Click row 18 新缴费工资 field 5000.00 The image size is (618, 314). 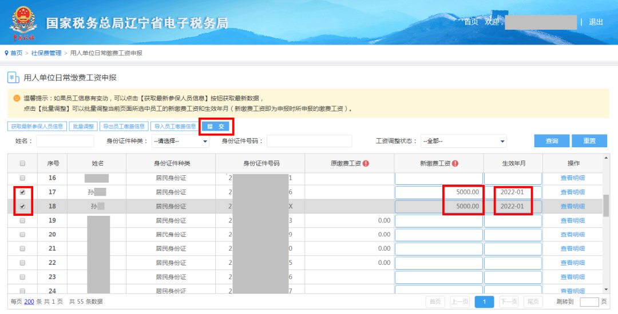(x=439, y=206)
